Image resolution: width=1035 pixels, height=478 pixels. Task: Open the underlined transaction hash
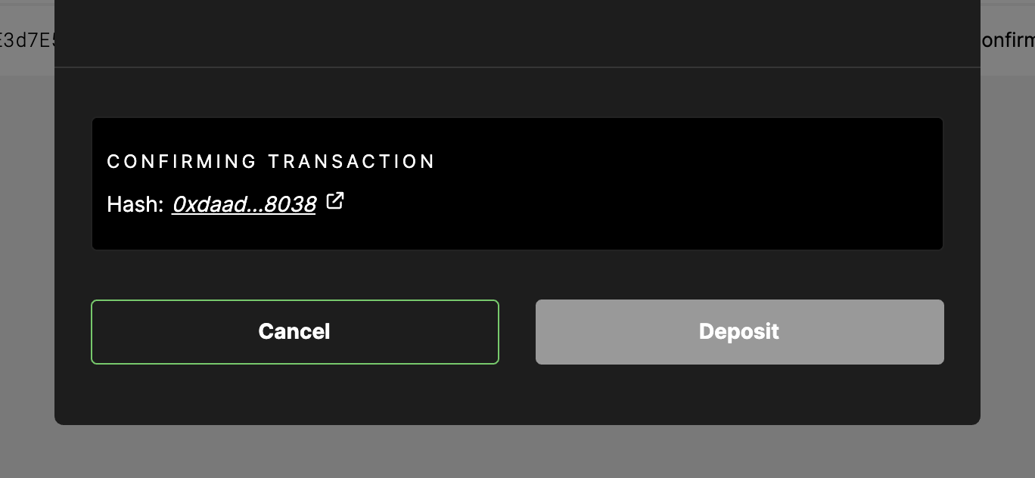coord(244,204)
